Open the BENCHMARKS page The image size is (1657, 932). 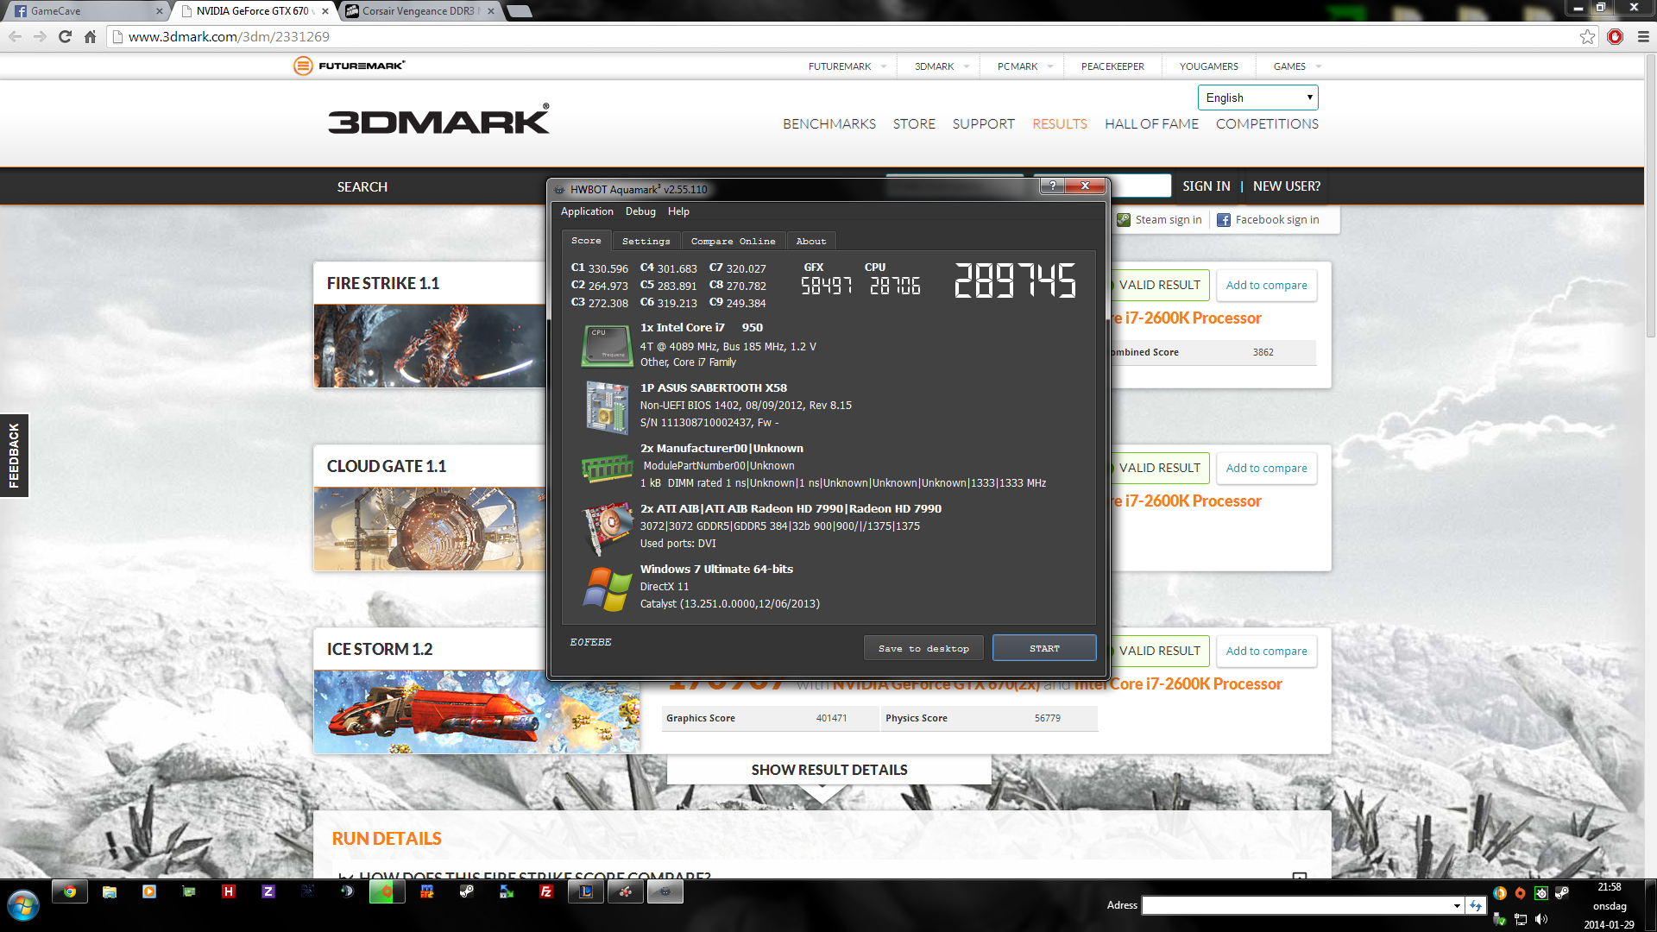point(829,124)
